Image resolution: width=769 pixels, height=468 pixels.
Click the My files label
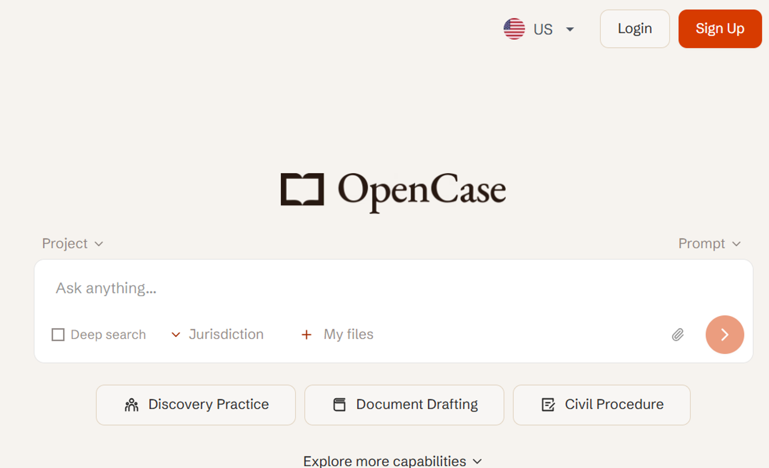(348, 334)
